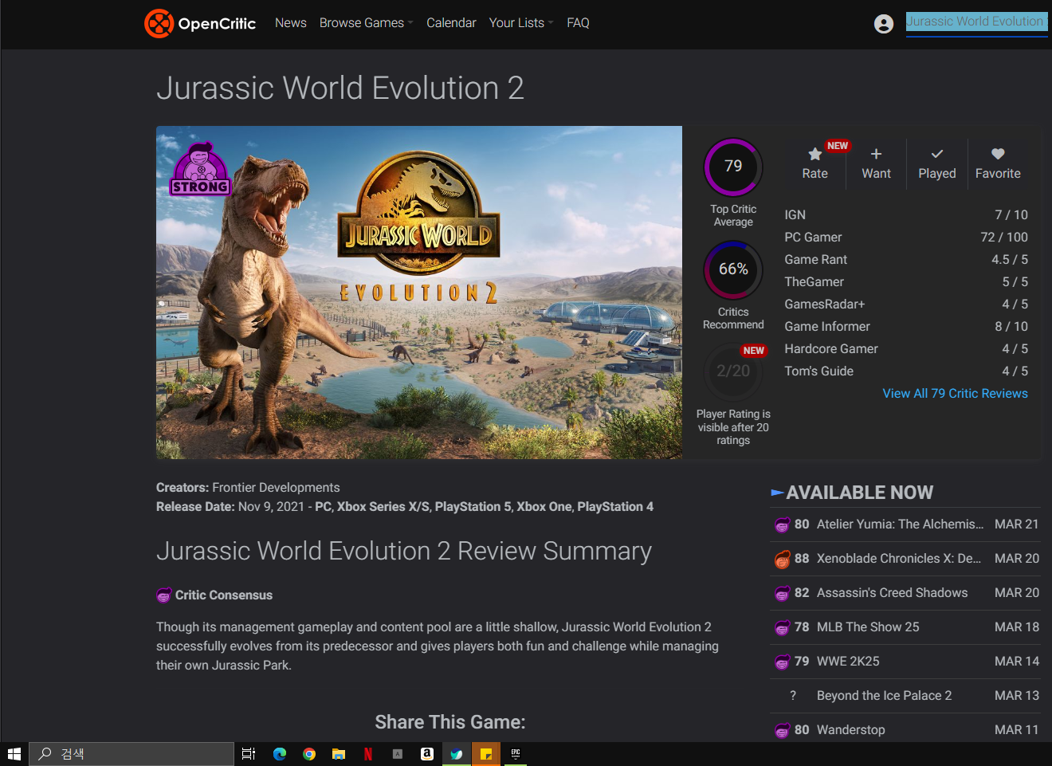The height and width of the screenshot is (766, 1052).
Task: Open the FAQ menu item
Action: [578, 23]
